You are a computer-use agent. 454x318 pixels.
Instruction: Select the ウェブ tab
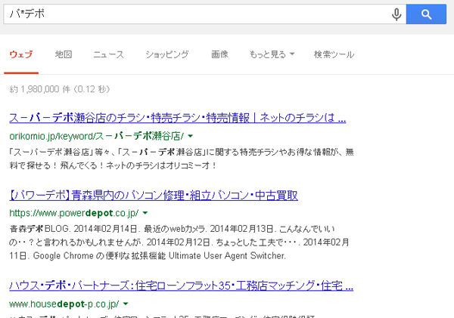pyautogui.click(x=21, y=54)
